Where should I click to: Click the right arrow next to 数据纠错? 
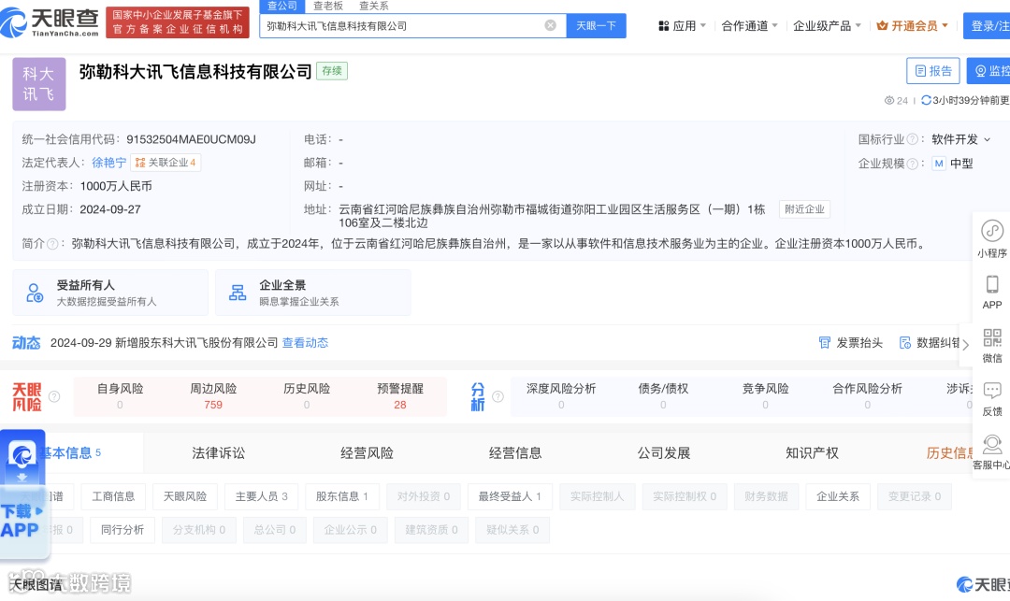coord(965,345)
